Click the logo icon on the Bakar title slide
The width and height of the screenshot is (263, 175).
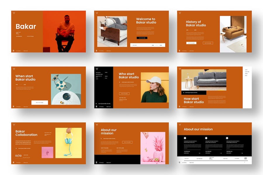13,13
